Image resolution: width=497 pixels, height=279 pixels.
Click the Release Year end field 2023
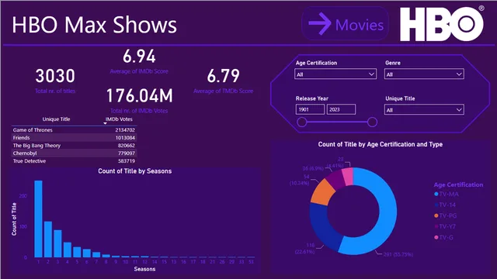click(x=341, y=109)
